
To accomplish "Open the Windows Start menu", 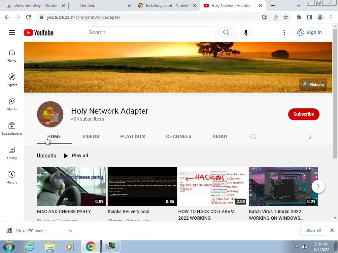I will pyautogui.click(x=9, y=246).
